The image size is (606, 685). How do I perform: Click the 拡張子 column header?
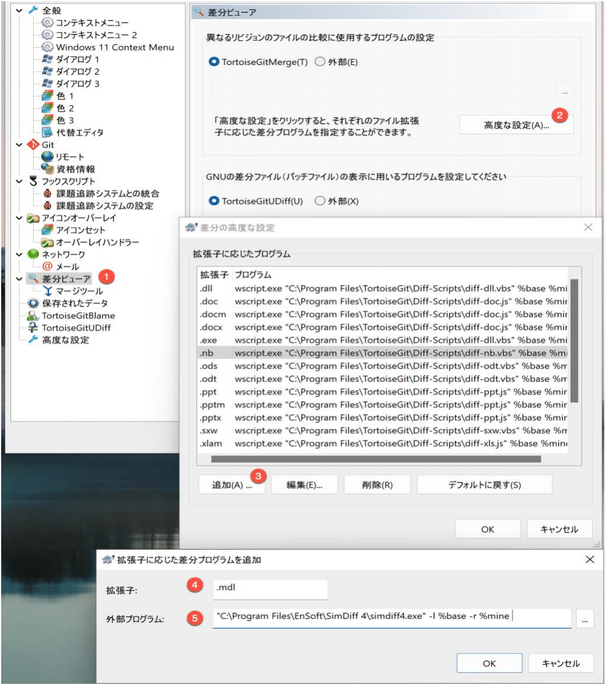click(x=214, y=275)
